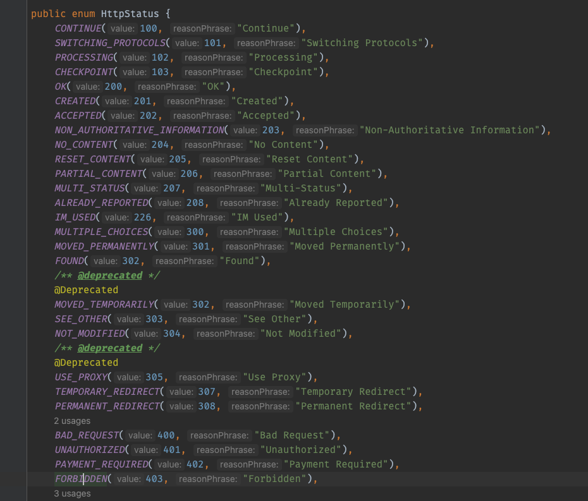This screenshot has width=588, height=501.
Task: Click the MOVED_TEMPORARILY constant
Action: pos(104,305)
